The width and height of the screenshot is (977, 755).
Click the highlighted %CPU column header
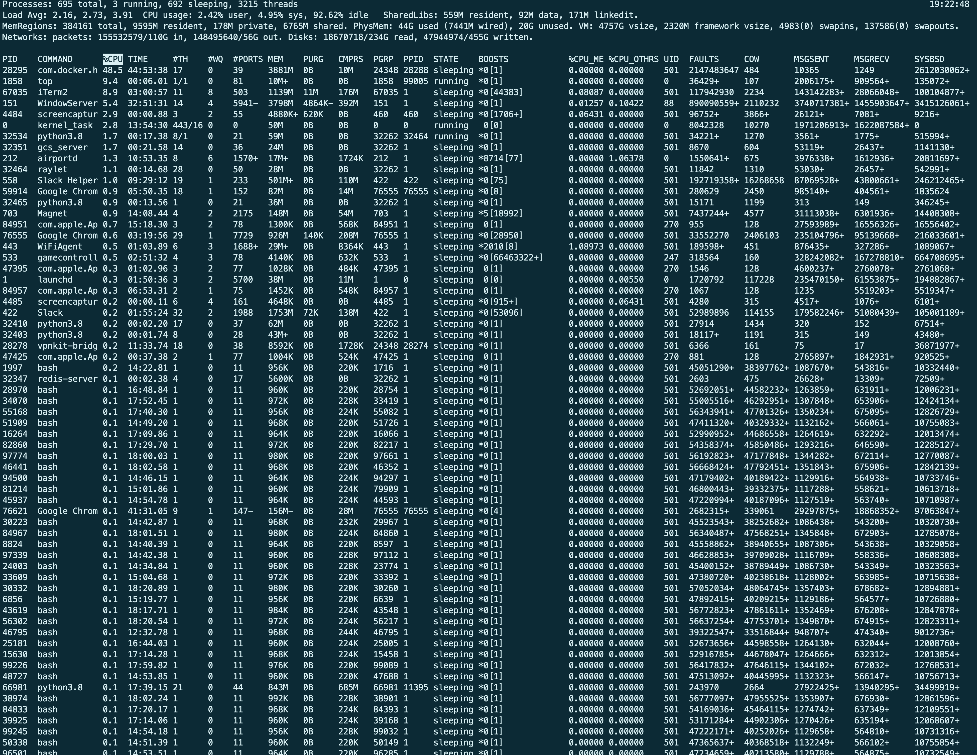point(112,59)
